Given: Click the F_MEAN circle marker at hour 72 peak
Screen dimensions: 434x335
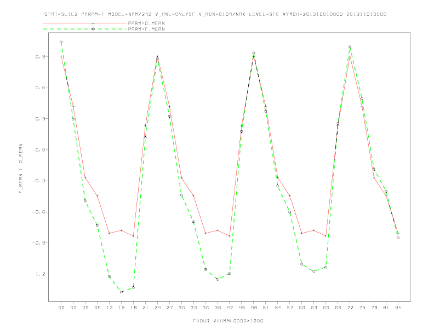Looking at the screenshot, I should [350, 47].
